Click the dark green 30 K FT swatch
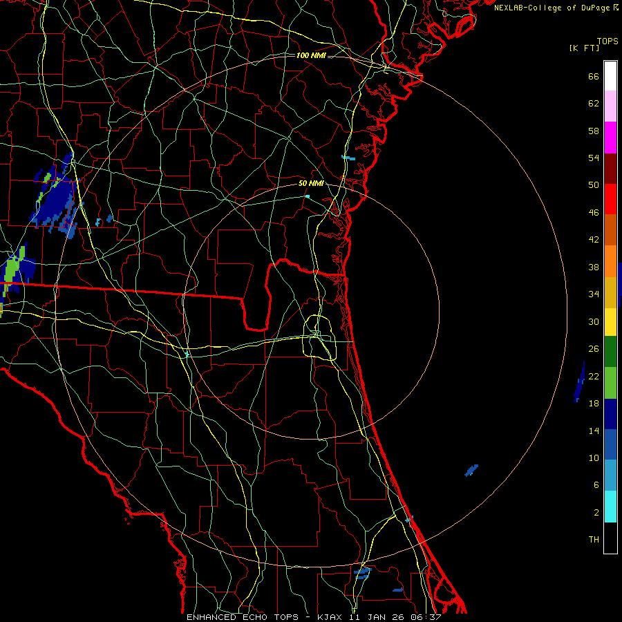 coord(610,352)
